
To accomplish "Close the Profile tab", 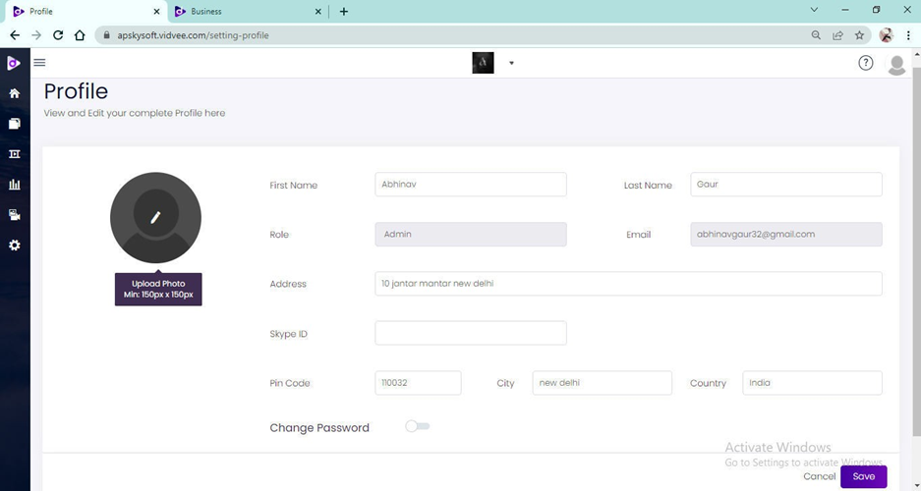I will coord(156,11).
